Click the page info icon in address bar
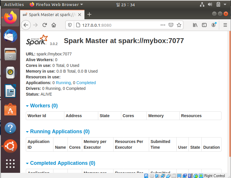231x178 pixels. [78, 25]
